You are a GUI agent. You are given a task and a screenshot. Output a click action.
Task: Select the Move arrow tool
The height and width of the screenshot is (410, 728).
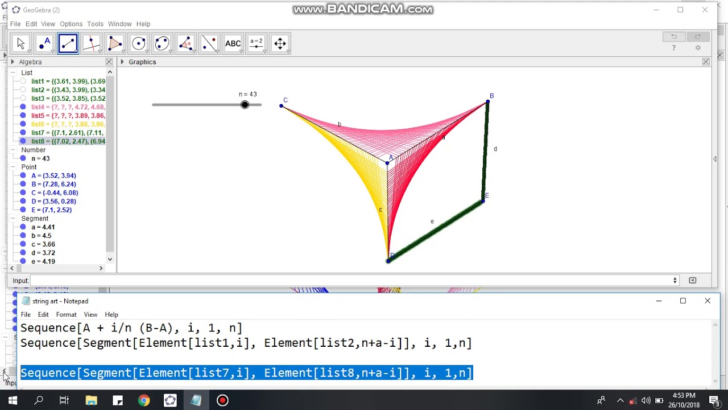[21, 43]
